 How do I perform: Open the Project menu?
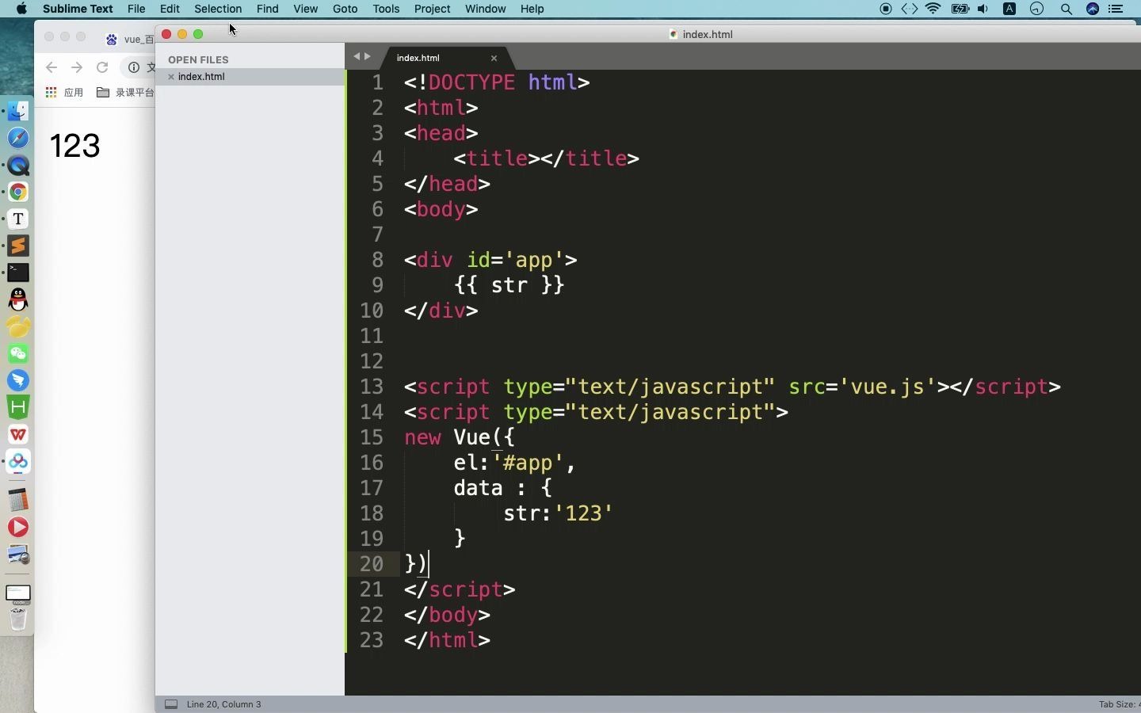coord(433,9)
